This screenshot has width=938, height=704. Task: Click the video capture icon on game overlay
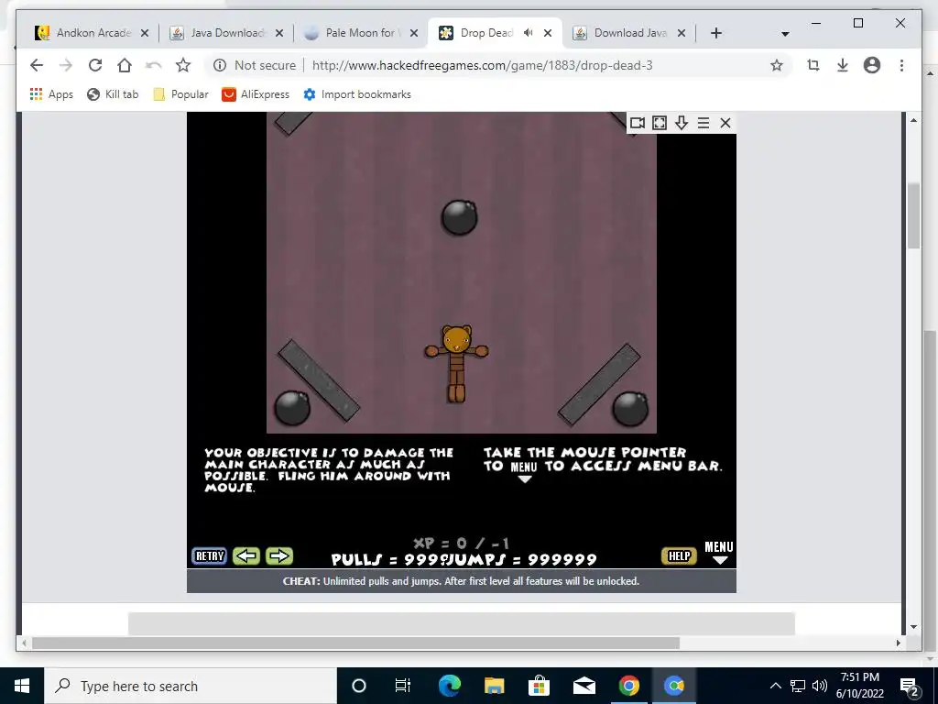[638, 123]
